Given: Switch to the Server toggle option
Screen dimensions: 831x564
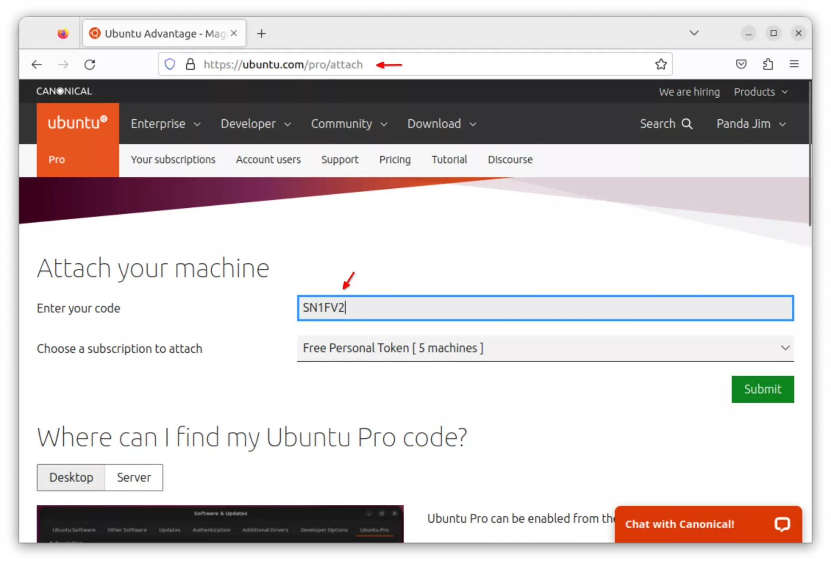Looking at the screenshot, I should (x=134, y=477).
